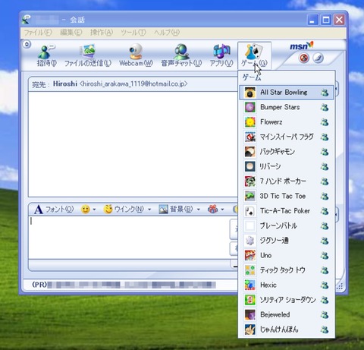Pick バックギャモン from the game list
The image size is (364, 350).
[286, 152]
